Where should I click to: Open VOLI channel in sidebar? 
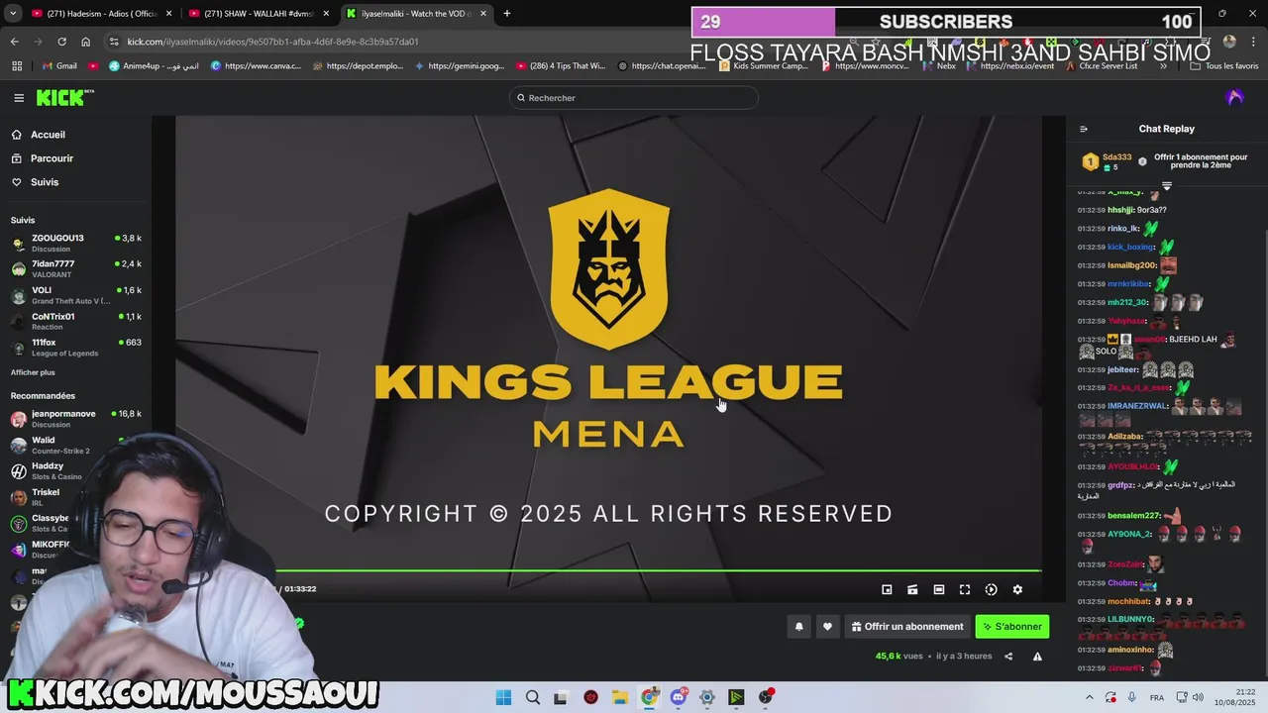[76, 295]
